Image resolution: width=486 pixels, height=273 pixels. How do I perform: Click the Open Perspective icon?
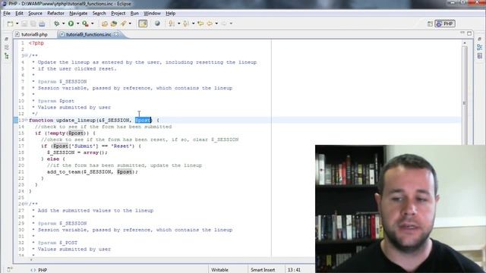point(430,24)
